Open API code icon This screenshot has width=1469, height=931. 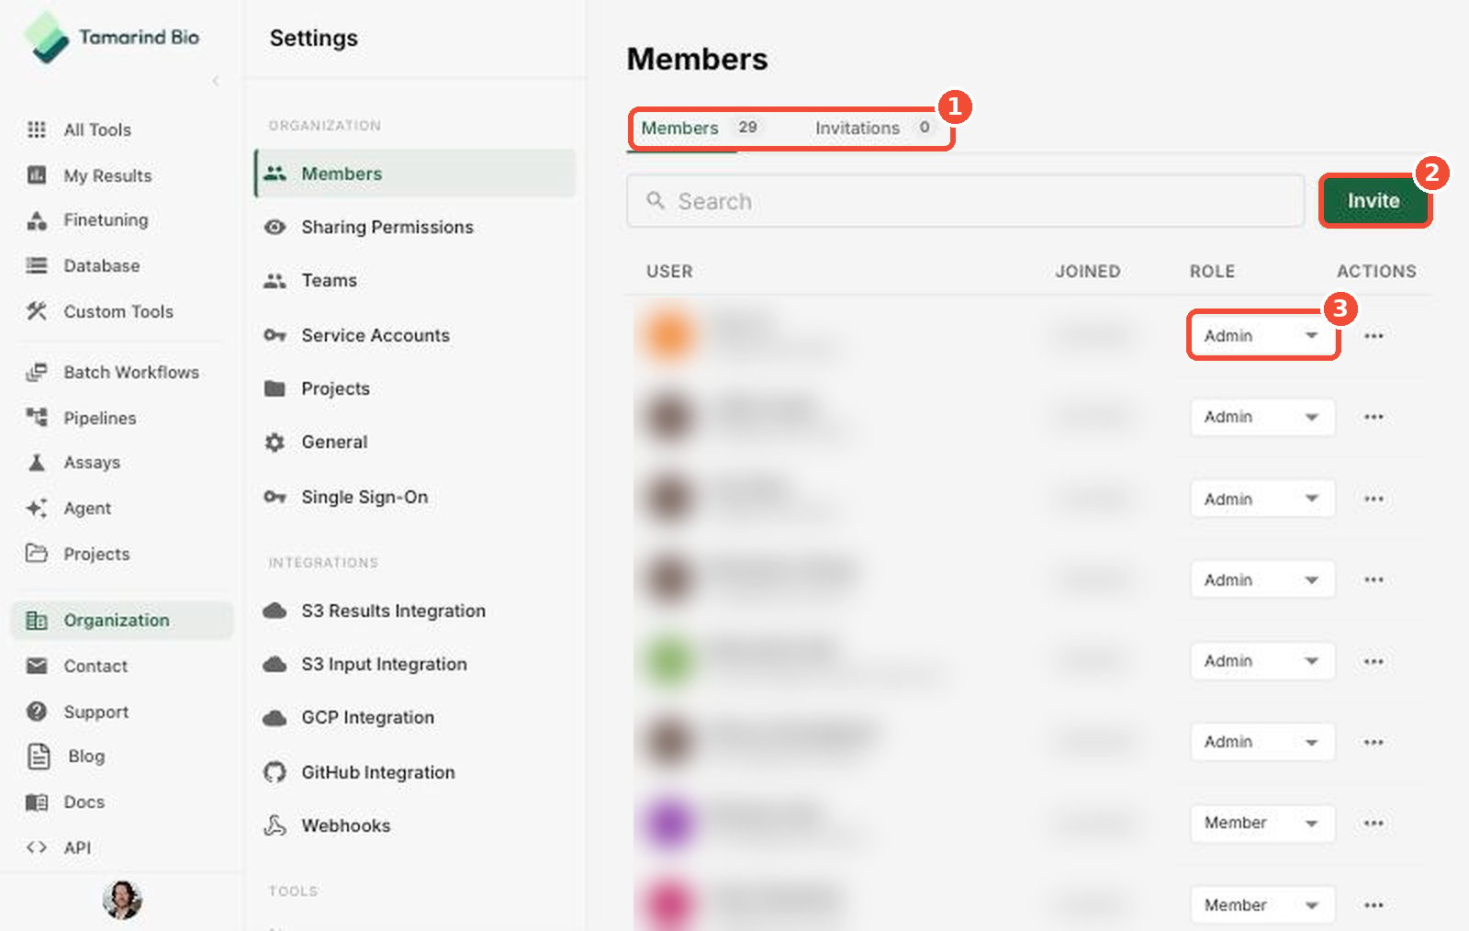[37, 847]
